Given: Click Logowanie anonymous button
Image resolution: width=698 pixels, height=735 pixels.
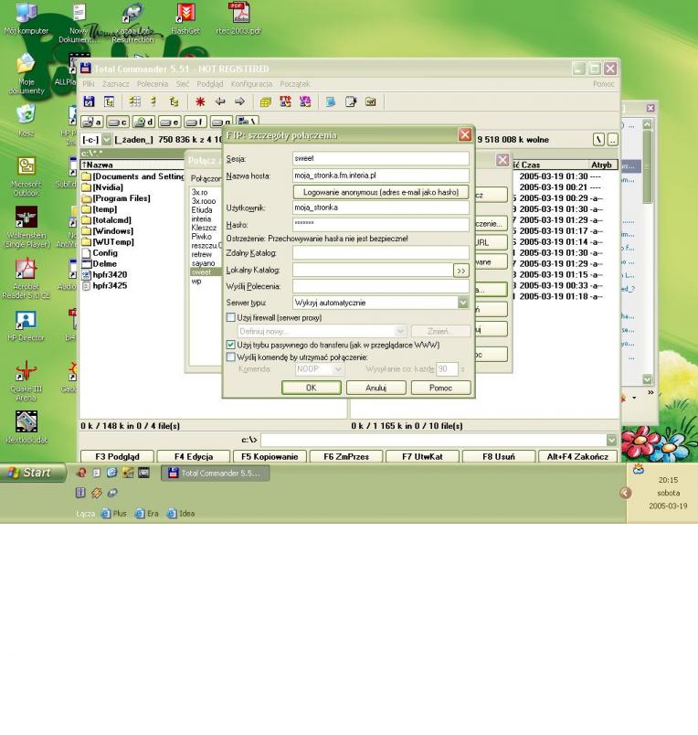Looking at the screenshot, I should [x=380, y=192].
